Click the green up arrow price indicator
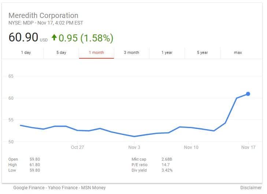 tap(54, 37)
